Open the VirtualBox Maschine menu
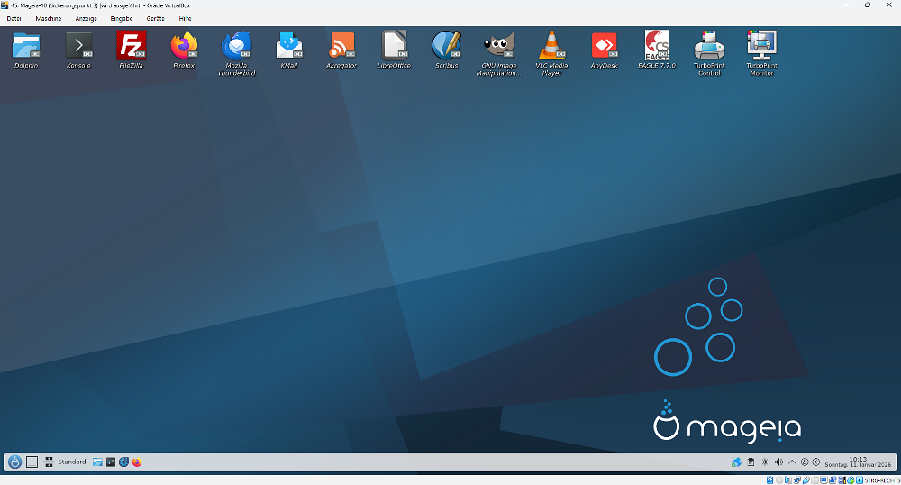The image size is (901, 485). pyautogui.click(x=49, y=18)
